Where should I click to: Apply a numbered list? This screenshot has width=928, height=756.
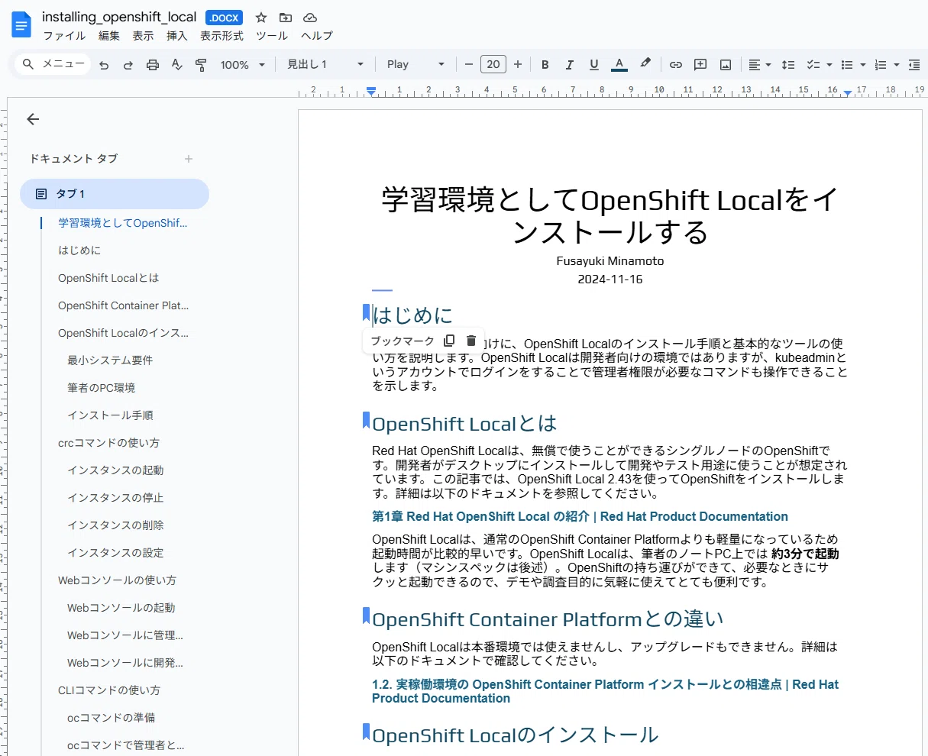point(880,65)
